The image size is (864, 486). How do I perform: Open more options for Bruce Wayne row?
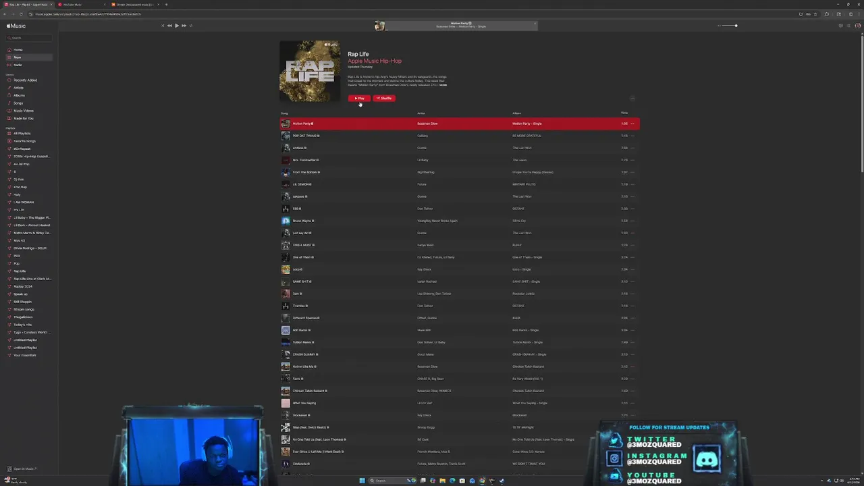click(632, 221)
